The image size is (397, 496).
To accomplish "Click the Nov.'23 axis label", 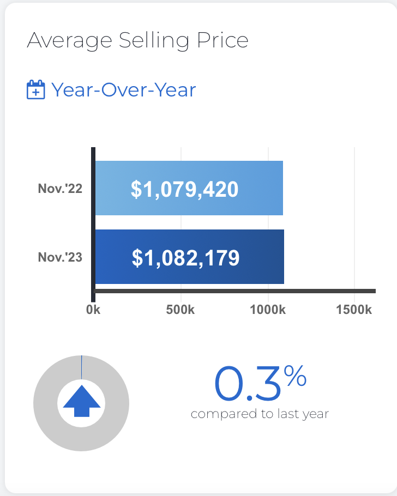I will pos(60,257).
